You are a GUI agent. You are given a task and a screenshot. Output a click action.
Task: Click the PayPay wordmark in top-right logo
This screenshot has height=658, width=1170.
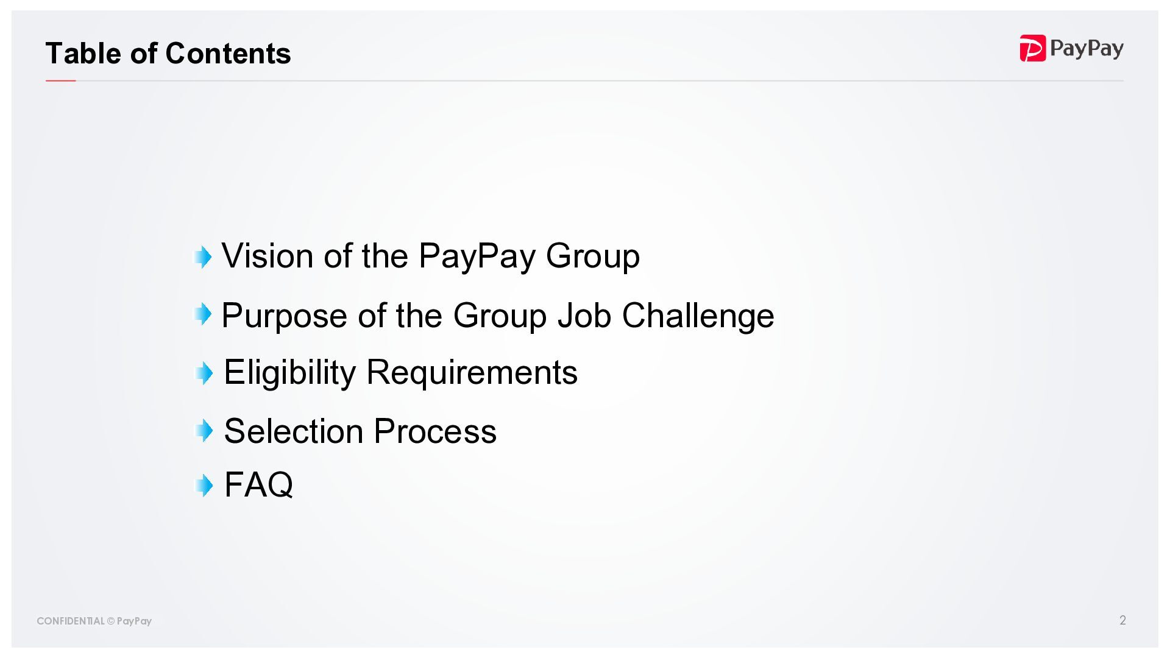pos(1087,48)
